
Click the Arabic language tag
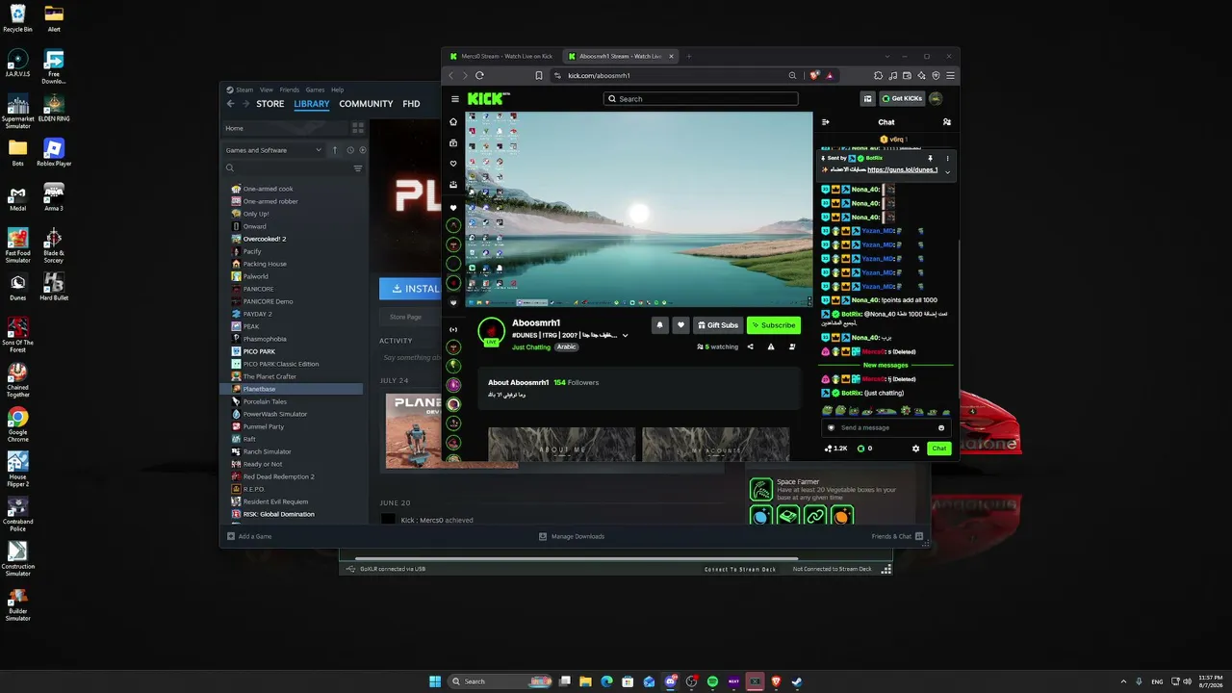[x=567, y=347]
